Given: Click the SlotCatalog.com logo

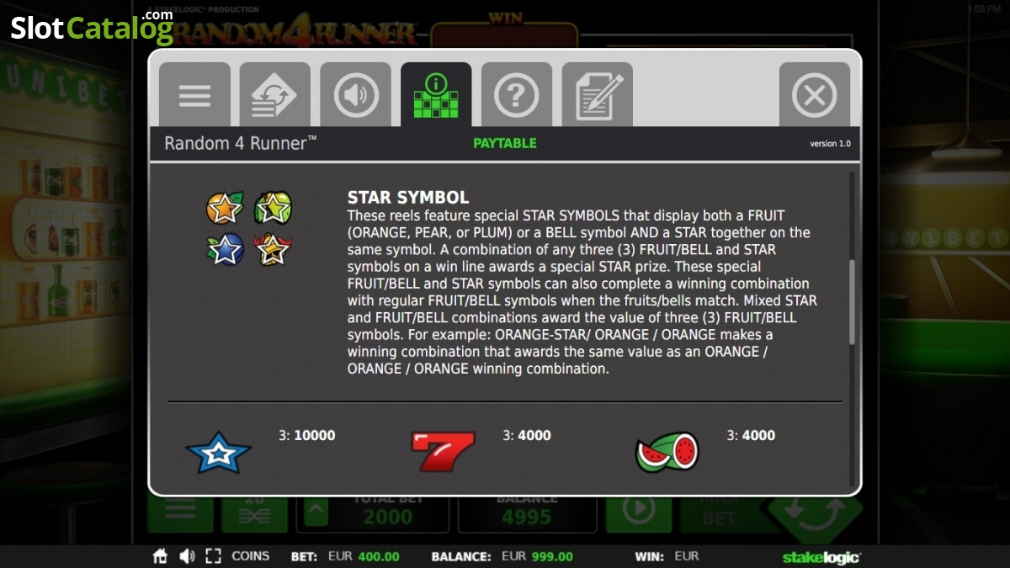Looking at the screenshot, I should 92,28.
